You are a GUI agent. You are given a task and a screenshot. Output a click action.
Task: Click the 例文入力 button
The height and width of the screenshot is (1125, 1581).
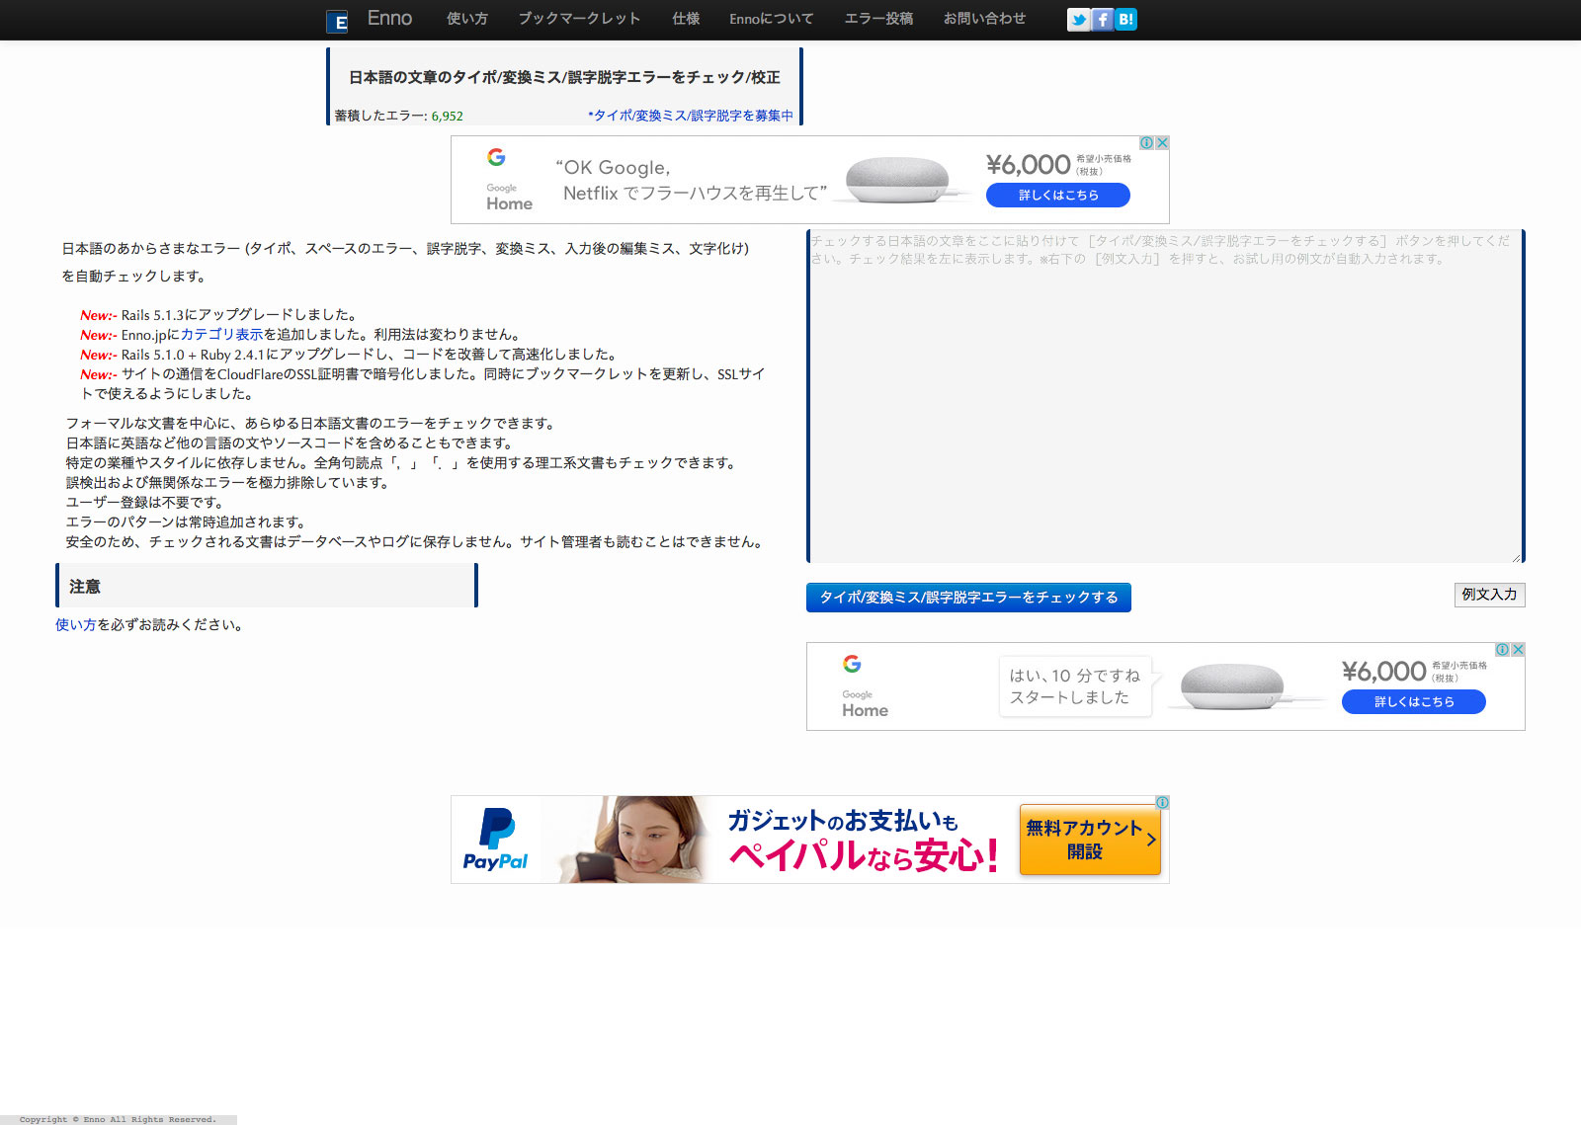point(1489,595)
